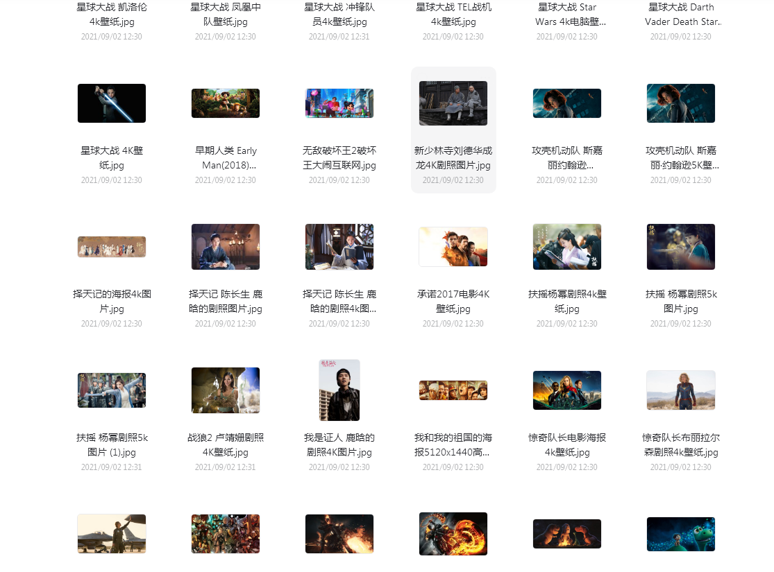Click the file name 惊奇队长电影海报4k壁纸.jpg
Viewport: 774px width, 572px height.
(567, 445)
